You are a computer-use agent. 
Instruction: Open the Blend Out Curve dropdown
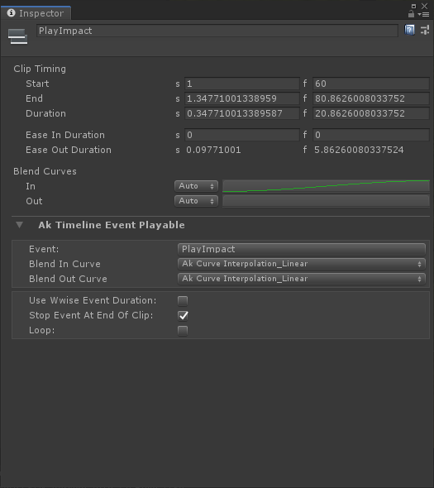(x=302, y=279)
